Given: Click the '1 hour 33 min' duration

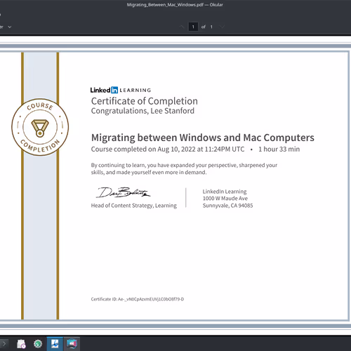Looking at the screenshot, I should [x=279, y=150].
